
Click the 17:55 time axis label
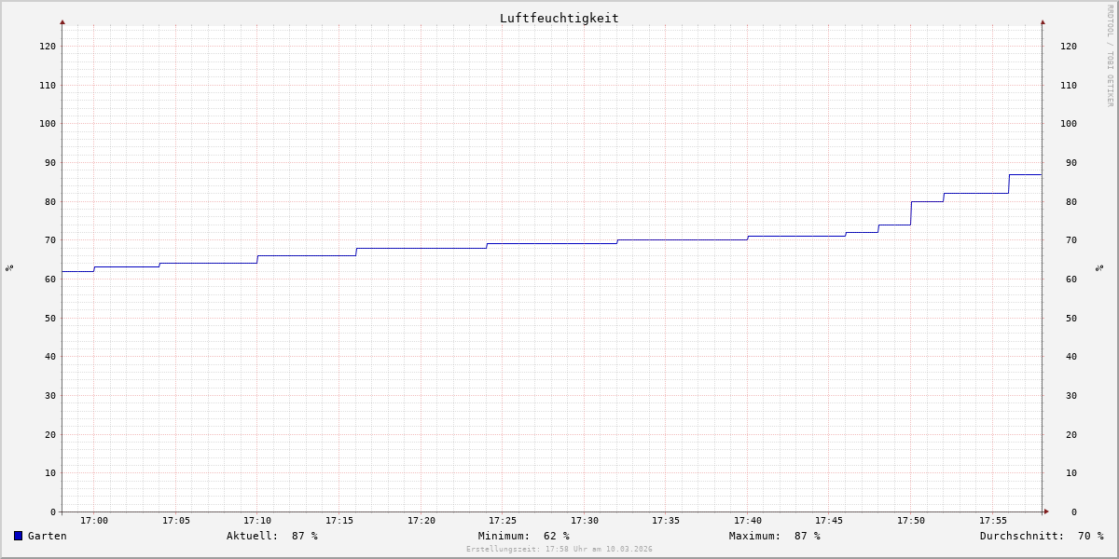click(x=993, y=521)
